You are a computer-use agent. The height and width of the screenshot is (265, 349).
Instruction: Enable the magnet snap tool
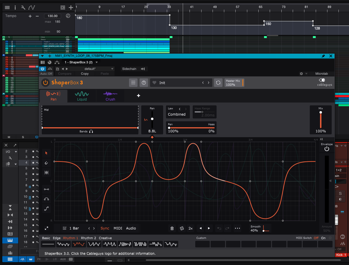[x=46, y=163]
